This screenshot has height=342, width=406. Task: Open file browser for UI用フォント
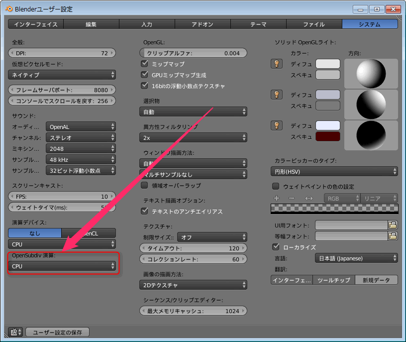(393, 225)
